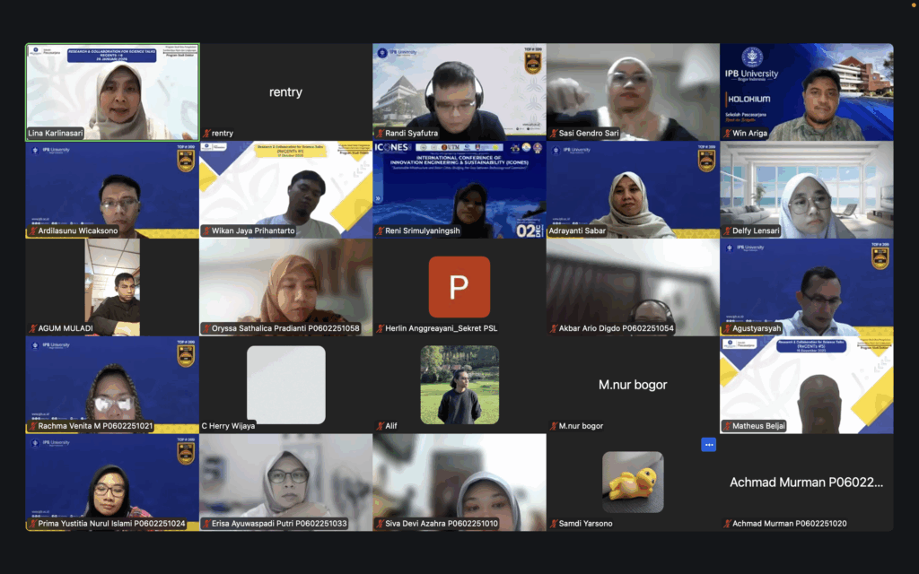
Task: Click the muted mic icon beside rentry
Action: pos(206,134)
